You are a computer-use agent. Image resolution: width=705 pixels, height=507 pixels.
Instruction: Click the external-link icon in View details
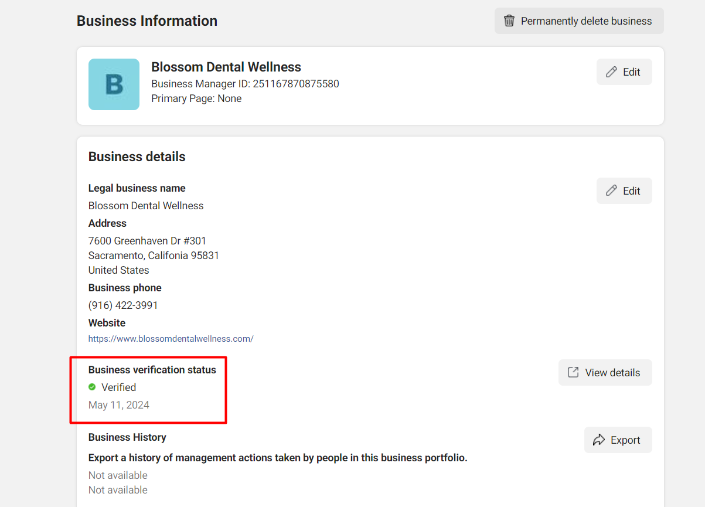573,372
